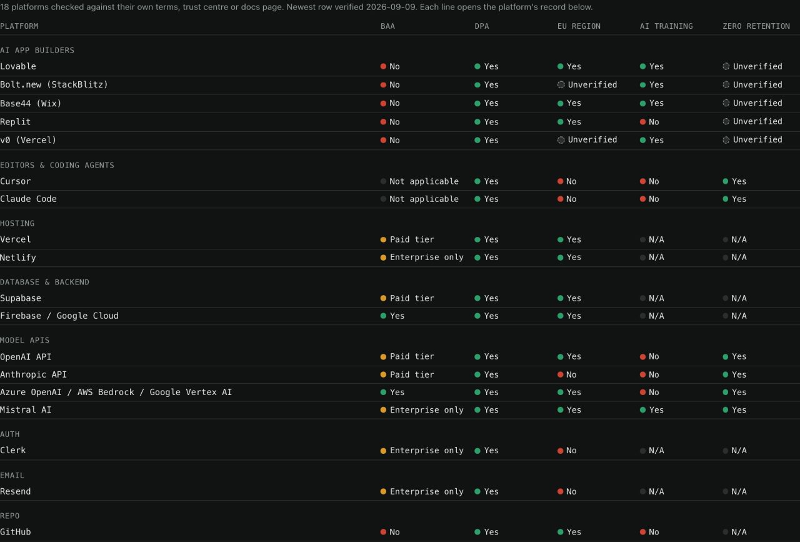Click the HOSTING group heading
This screenshot has height=542, width=800.
pyautogui.click(x=17, y=223)
